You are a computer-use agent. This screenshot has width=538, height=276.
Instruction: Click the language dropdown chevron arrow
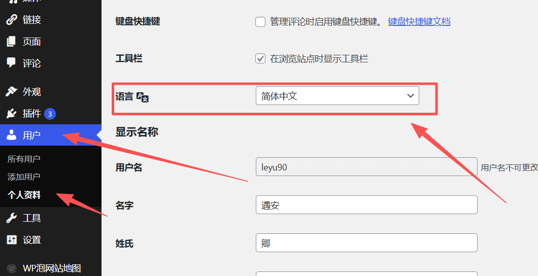click(411, 96)
